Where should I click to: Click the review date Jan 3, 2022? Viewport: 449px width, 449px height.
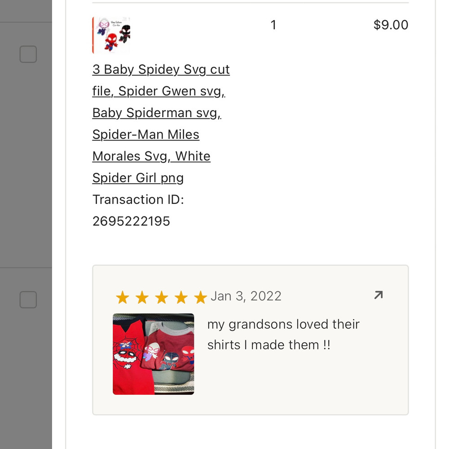[246, 296]
